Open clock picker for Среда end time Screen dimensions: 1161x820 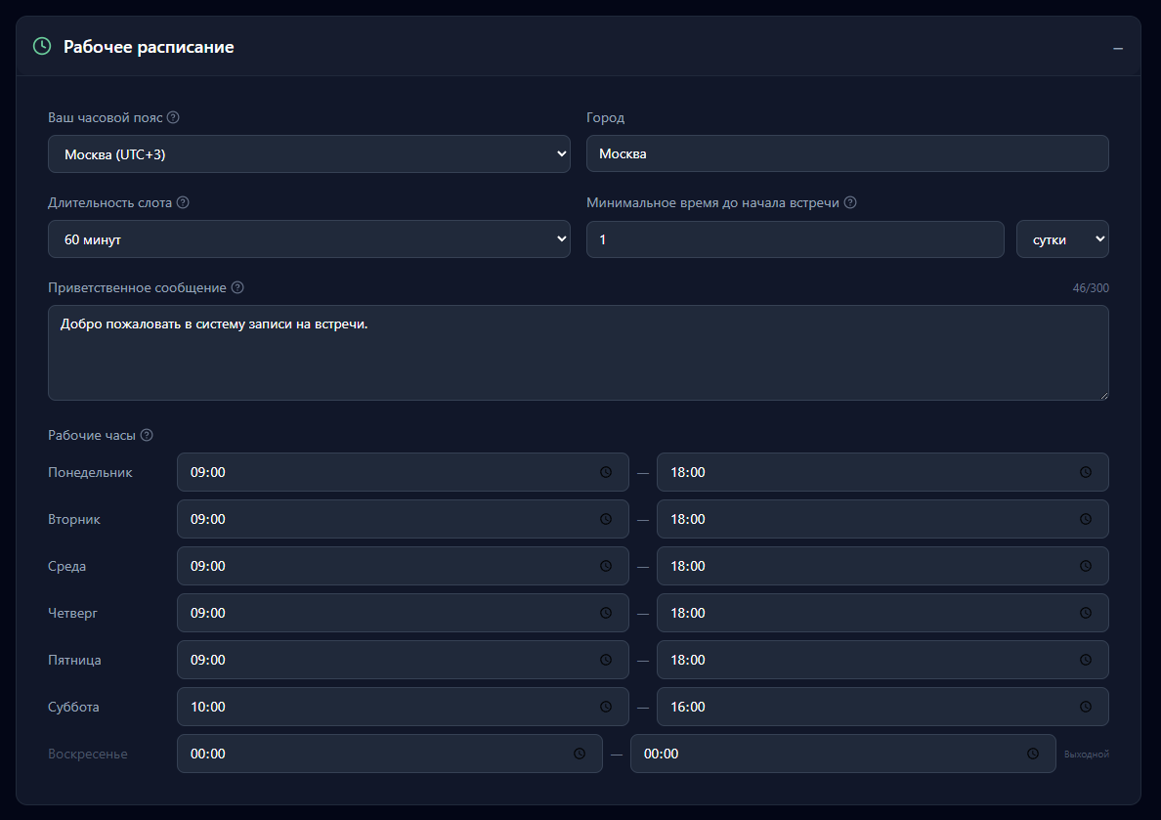pos(1085,566)
